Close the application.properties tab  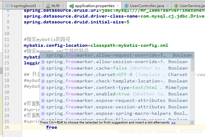pos(118,6)
